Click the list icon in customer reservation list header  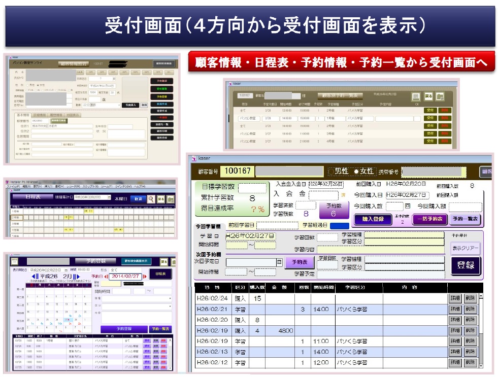pos(415,96)
